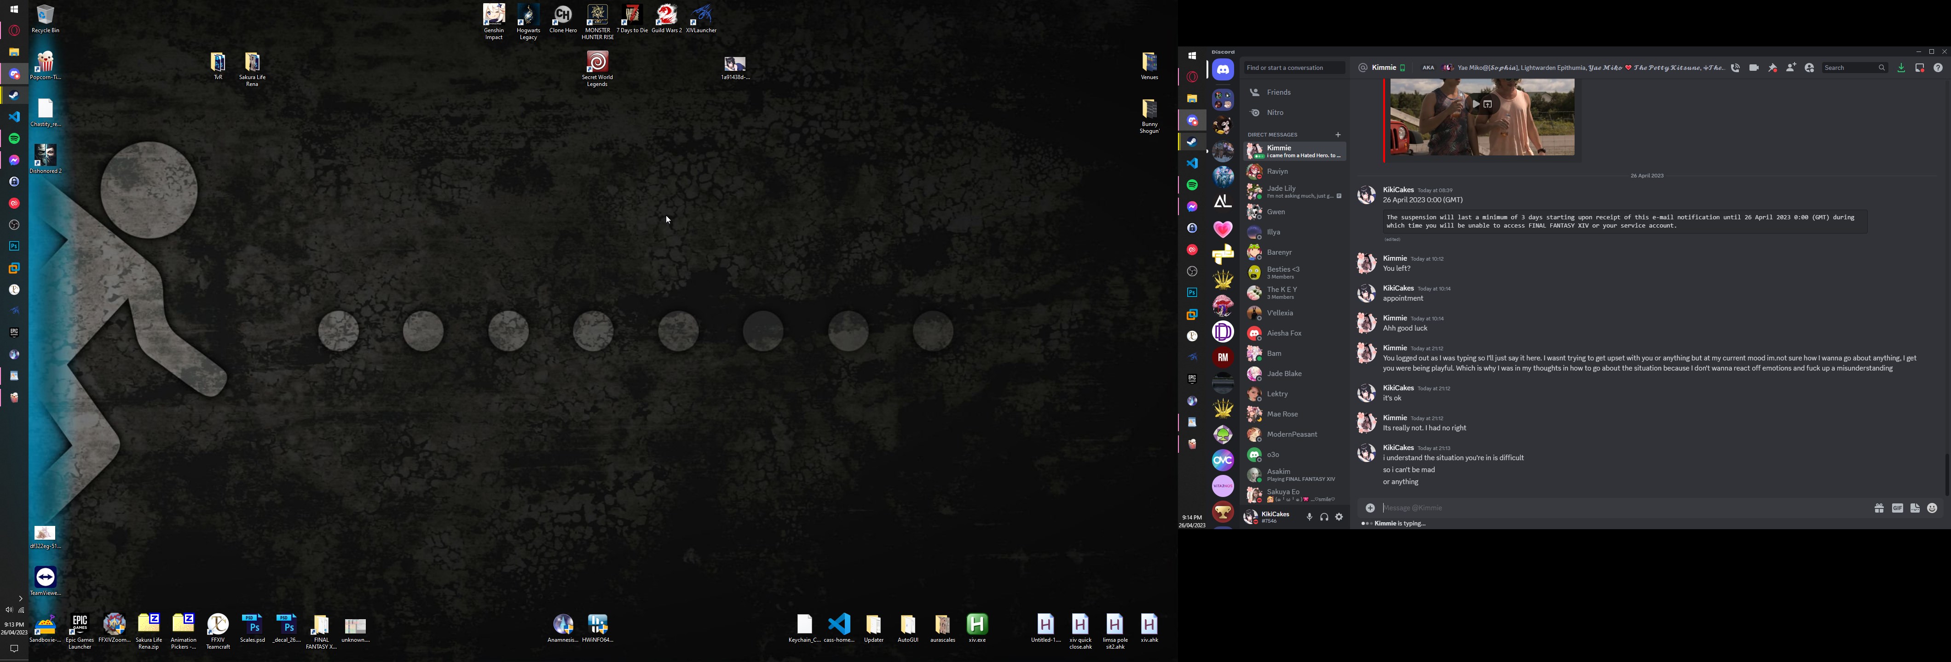Image resolution: width=1951 pixels, height=662 pixels.
Task: Toggle the user profile panel in Discord header
Action: click(x=1809, y=68)
